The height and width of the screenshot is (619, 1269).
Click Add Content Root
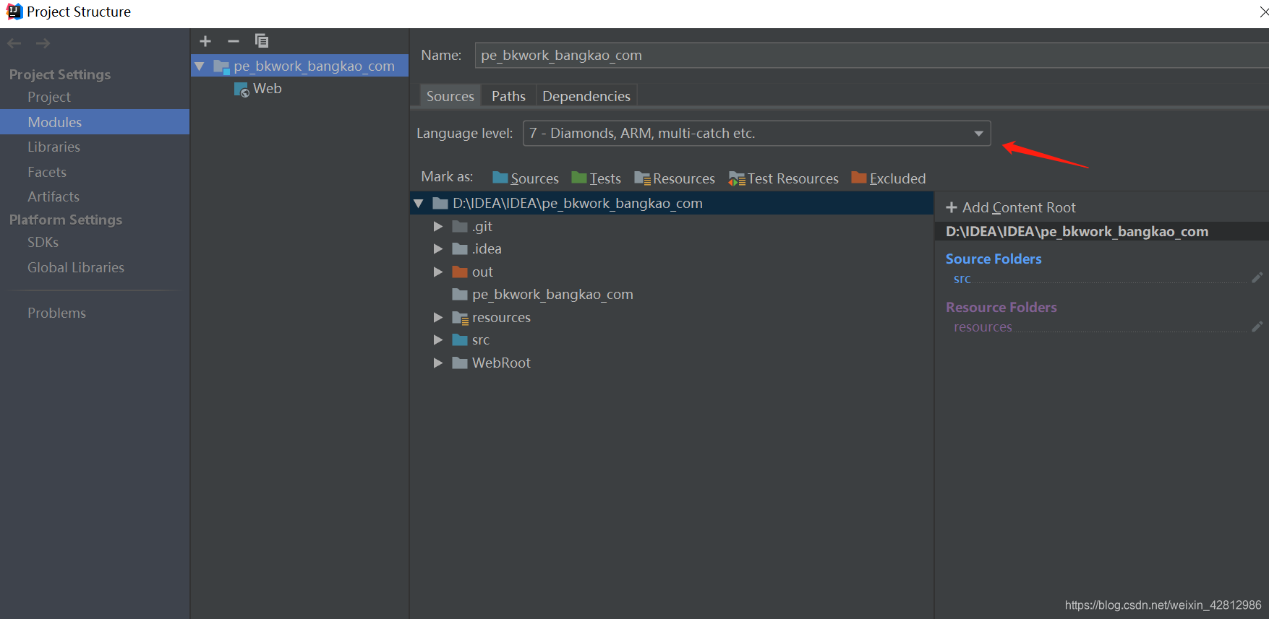coord(1011,207)
